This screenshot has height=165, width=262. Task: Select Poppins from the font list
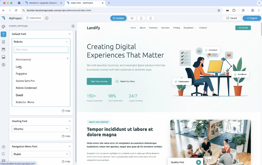click(x=21, y=74)
